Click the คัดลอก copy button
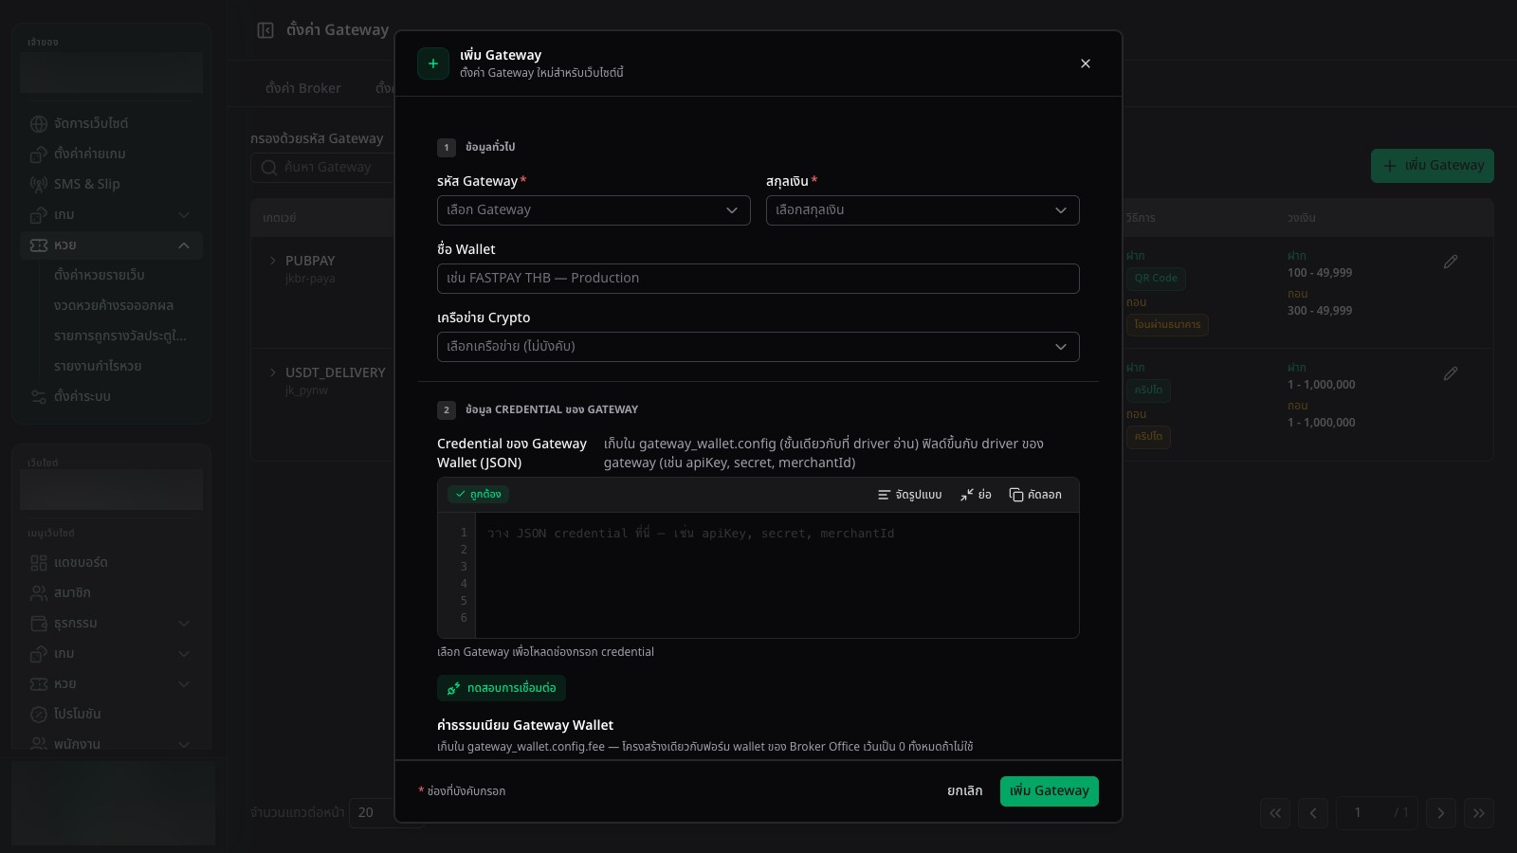The image size is (1517, 853). click(1035, 495)
